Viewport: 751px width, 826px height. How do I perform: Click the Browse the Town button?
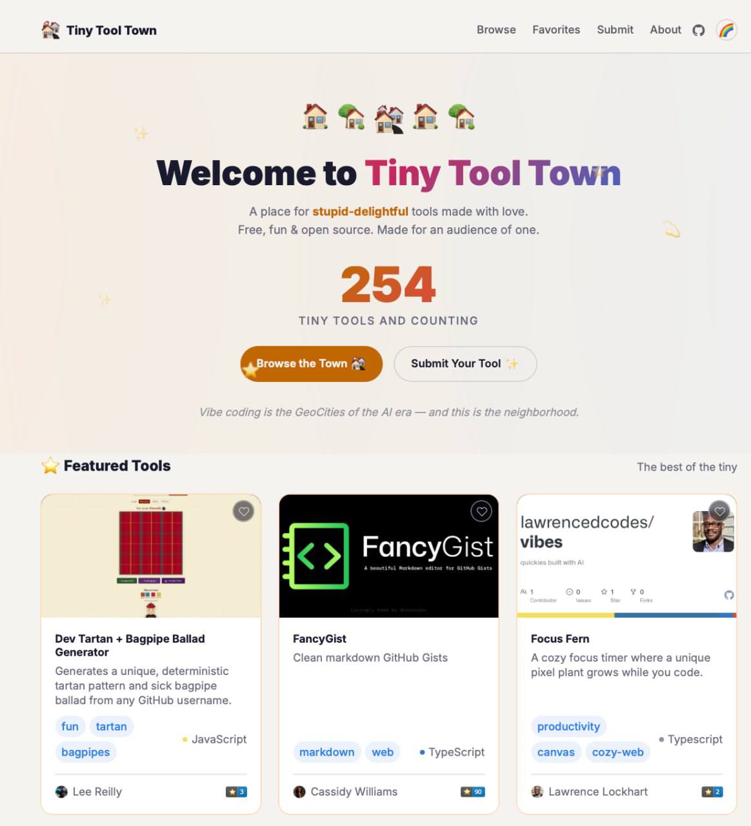312,364
